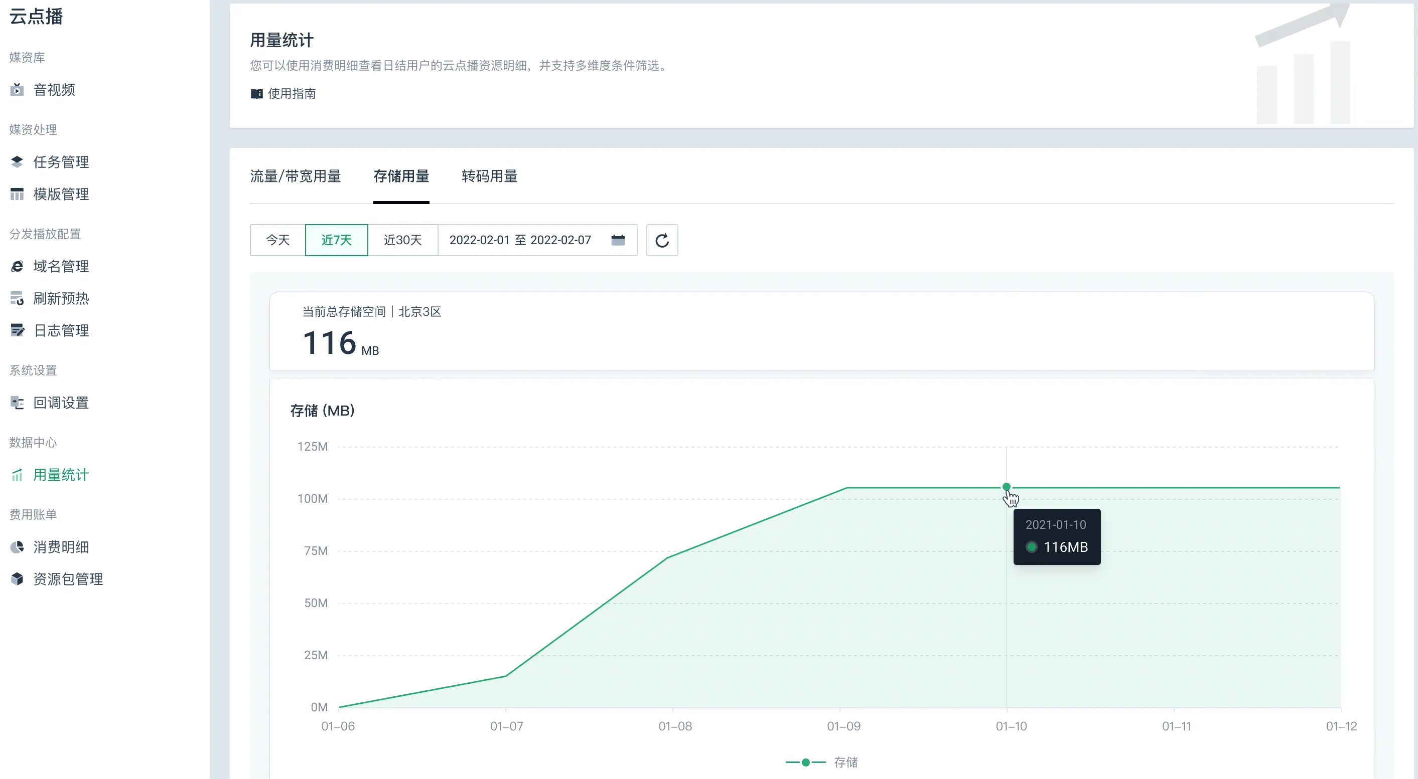Image resolution: width=1418 pixels, height=779 pixels.
Task: Go to 模版管理 page
Action: (x=61, y=194)
